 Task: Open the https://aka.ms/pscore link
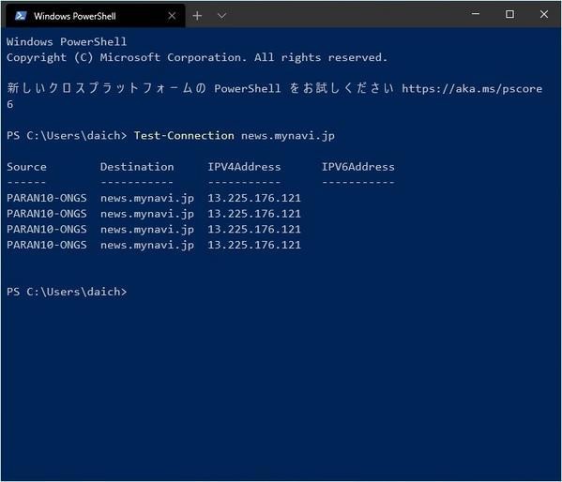(472, 88)
